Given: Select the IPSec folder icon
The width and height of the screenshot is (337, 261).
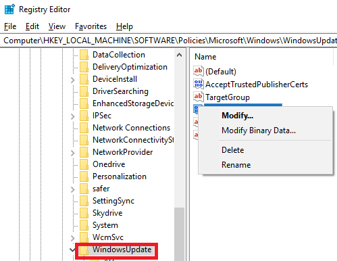Looking at the screenshot, I should (84, 116).
